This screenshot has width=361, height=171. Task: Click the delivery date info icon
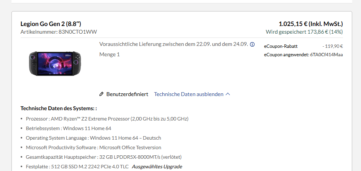[252, 44]
